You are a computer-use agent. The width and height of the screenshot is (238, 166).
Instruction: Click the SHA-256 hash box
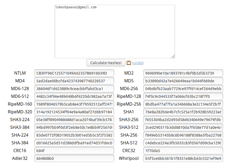click(183, 135)
